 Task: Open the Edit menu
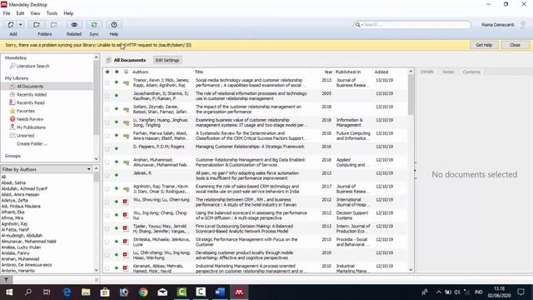coord(20,13)
